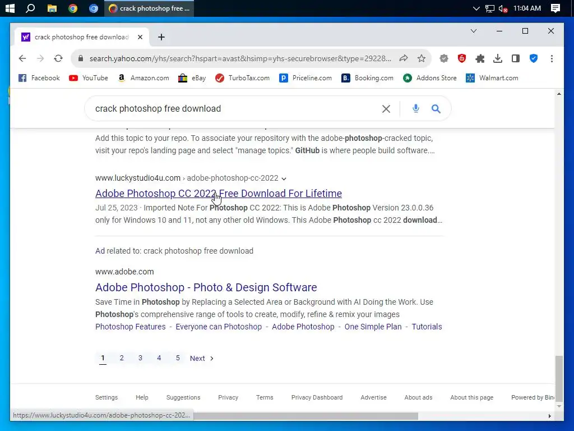574x431 pixels.
Task: Open the gray security badge extension
Action: [x=444, y=58]
